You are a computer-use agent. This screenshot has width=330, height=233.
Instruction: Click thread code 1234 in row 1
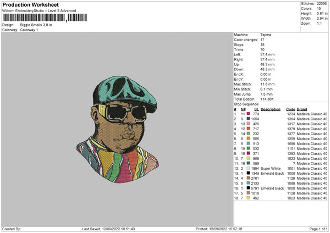291,114
